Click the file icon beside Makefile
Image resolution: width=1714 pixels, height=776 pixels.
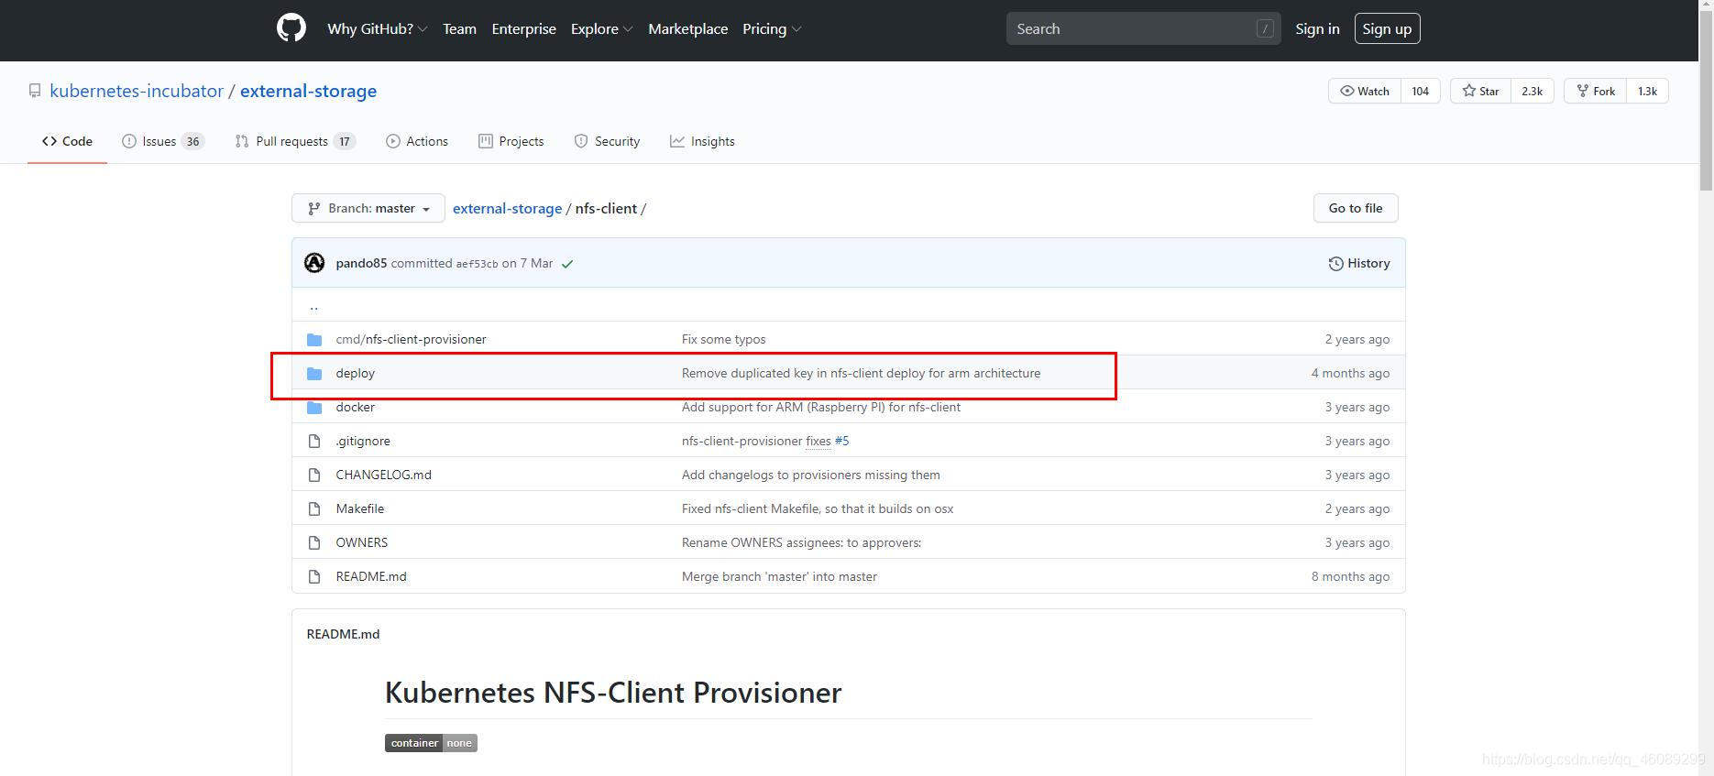[x=314, y=508]
